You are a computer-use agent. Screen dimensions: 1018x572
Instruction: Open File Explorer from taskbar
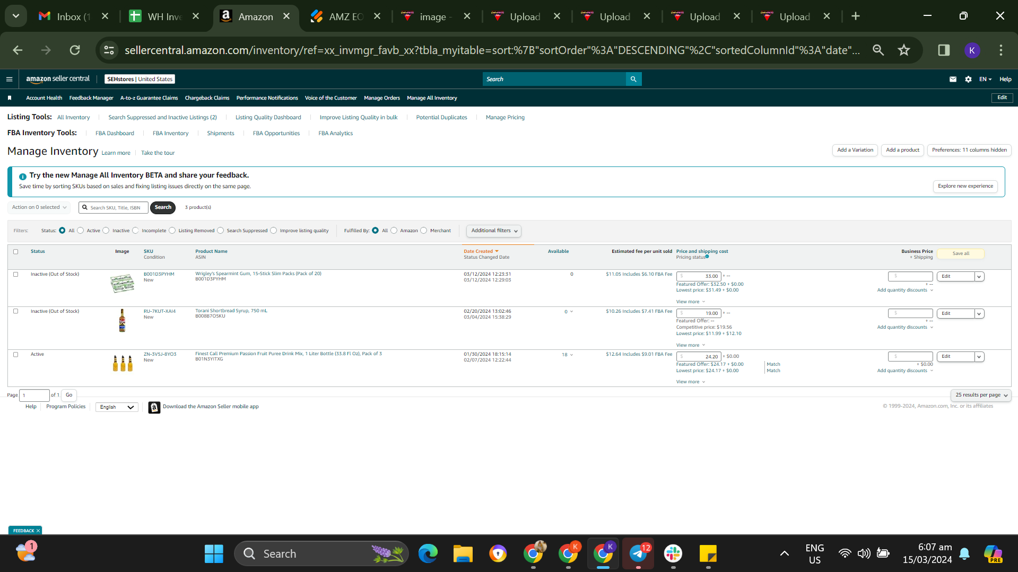[x=463, y=554]
